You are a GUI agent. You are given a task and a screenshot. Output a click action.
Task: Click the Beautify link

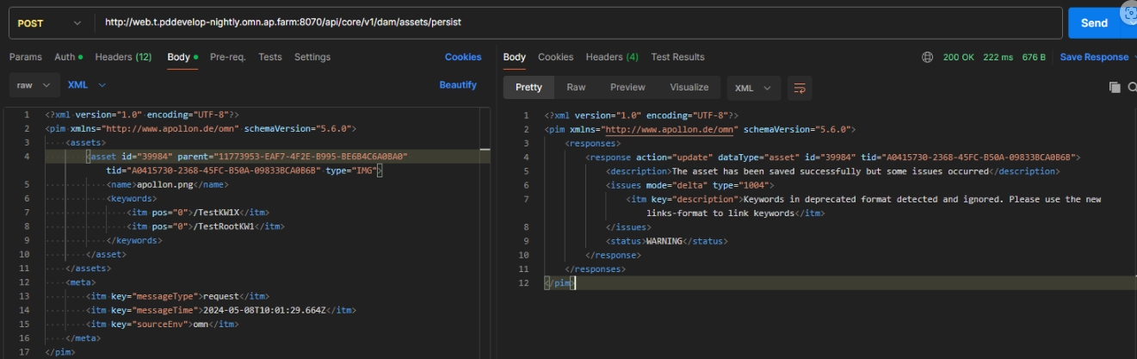[458, 85]
